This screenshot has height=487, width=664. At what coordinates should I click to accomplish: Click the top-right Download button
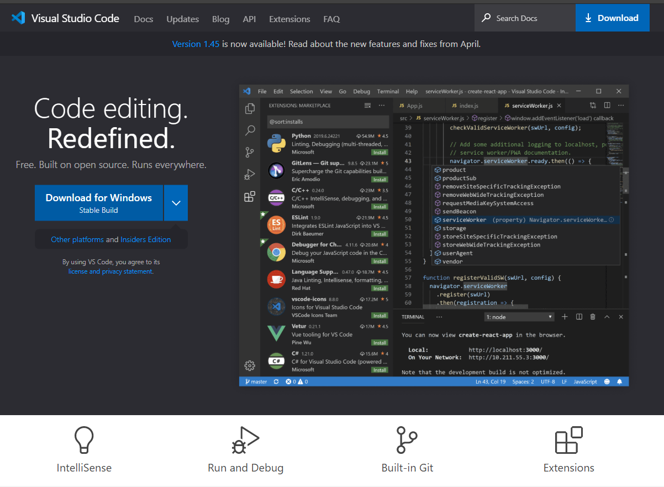[612, 18]
